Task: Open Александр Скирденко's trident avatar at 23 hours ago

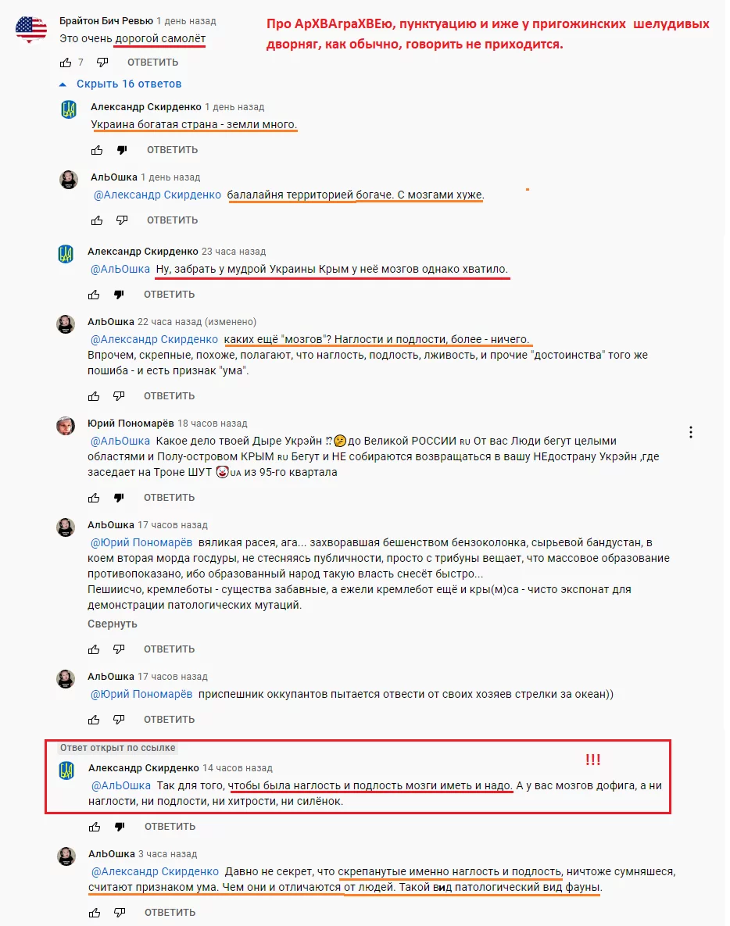Action: coord(66,255)
